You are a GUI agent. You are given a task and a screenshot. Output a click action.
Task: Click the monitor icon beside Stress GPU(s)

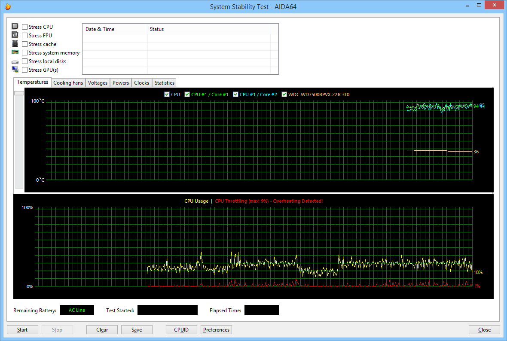(15, 69)
